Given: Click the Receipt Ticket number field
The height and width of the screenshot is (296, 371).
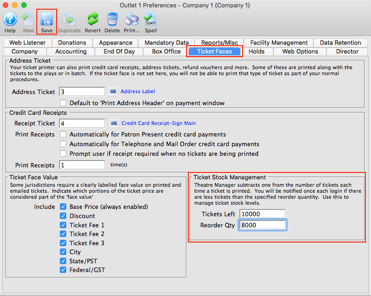Looking at the screenshot, I should [82, 123].
